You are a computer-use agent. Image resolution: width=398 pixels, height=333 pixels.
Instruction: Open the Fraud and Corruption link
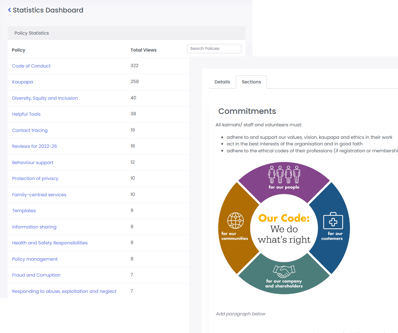36,275
